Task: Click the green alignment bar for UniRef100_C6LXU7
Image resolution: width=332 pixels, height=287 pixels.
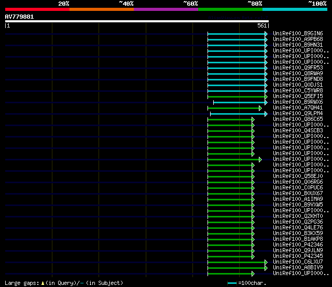Action: [237, 263]
